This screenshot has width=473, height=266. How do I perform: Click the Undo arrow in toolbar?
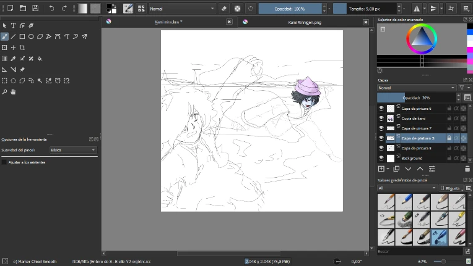pyautogui.click(x=51, y=9)
